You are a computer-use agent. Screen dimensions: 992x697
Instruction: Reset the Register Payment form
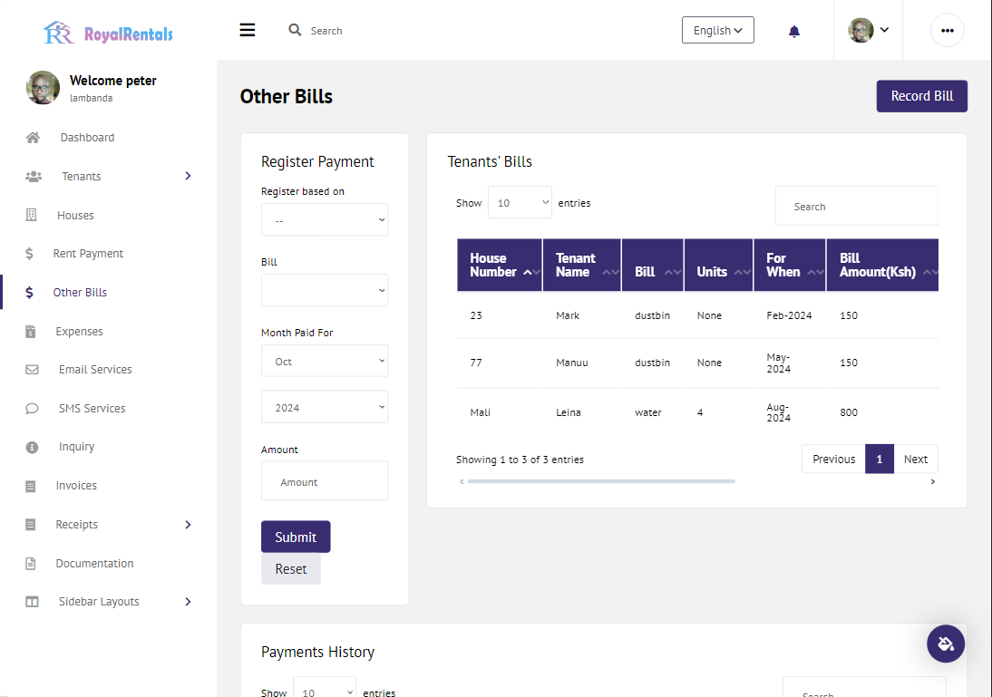tap(291, 569)
